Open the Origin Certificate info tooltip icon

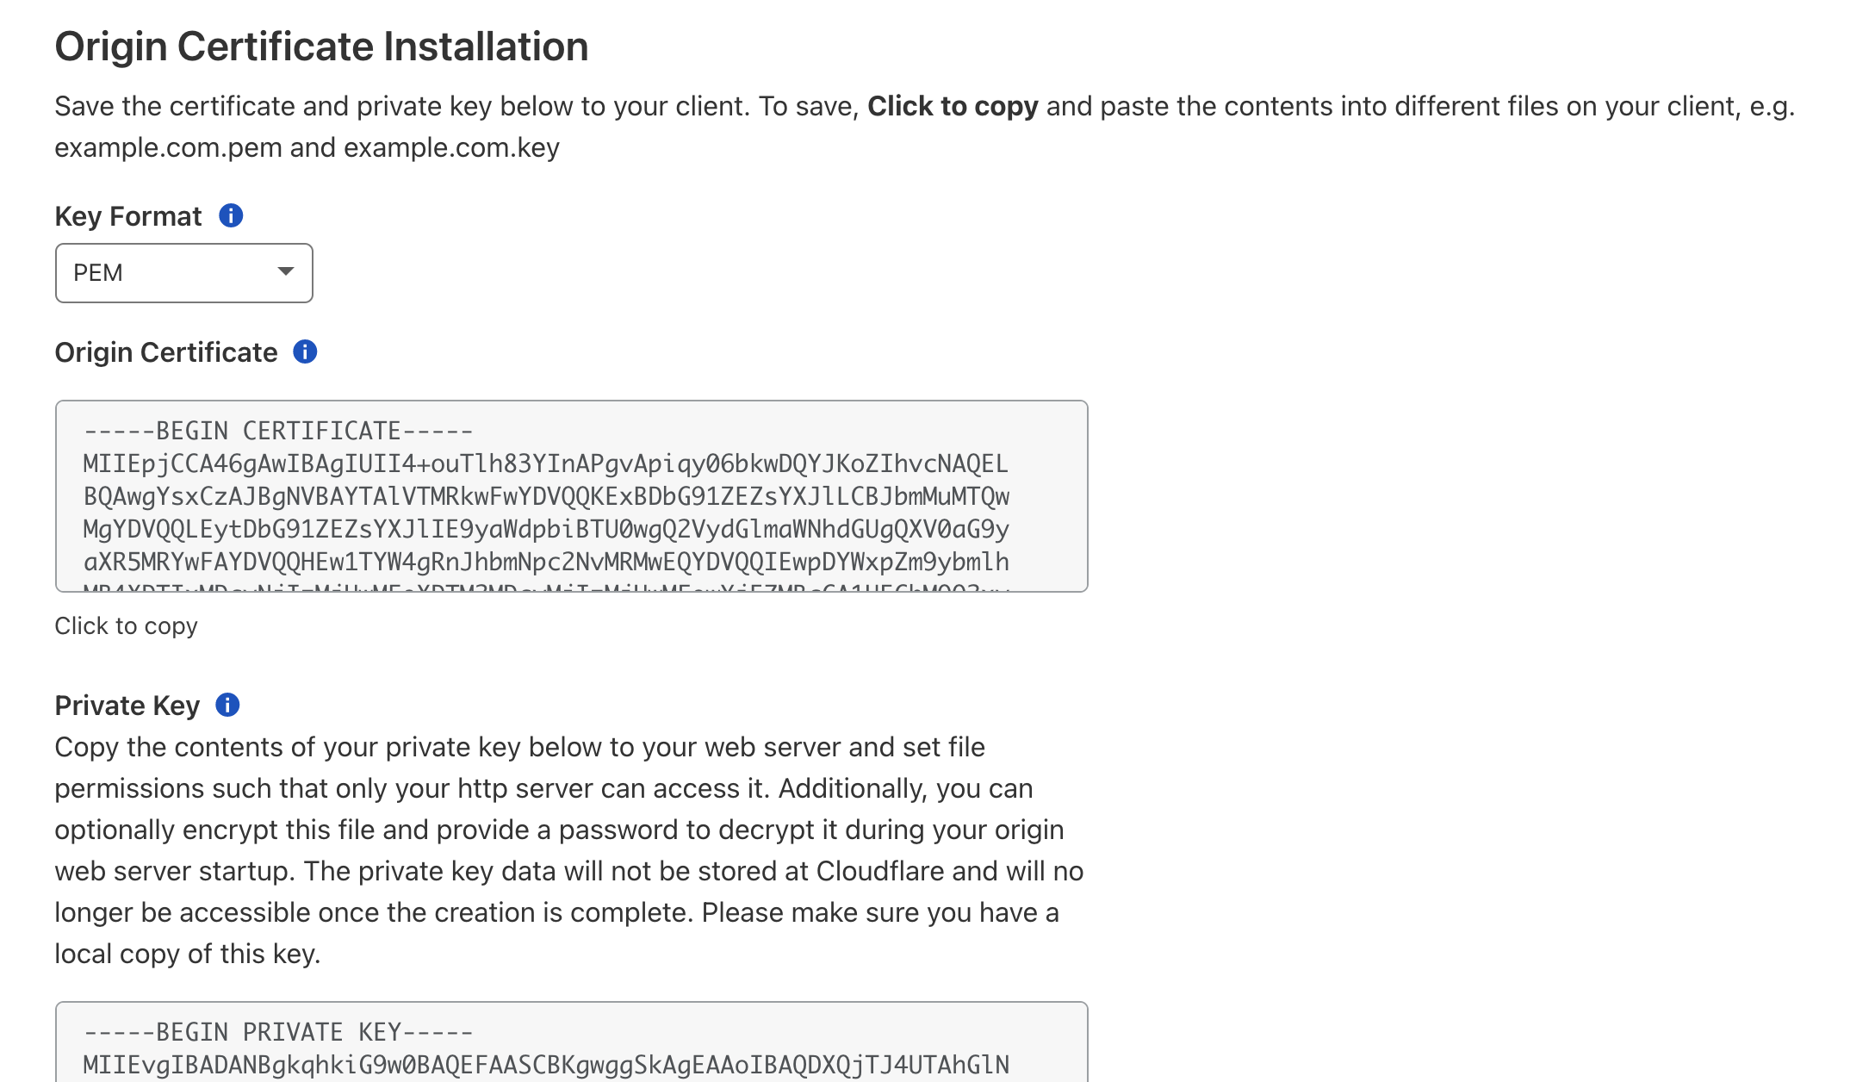click(x=305, y=351)
